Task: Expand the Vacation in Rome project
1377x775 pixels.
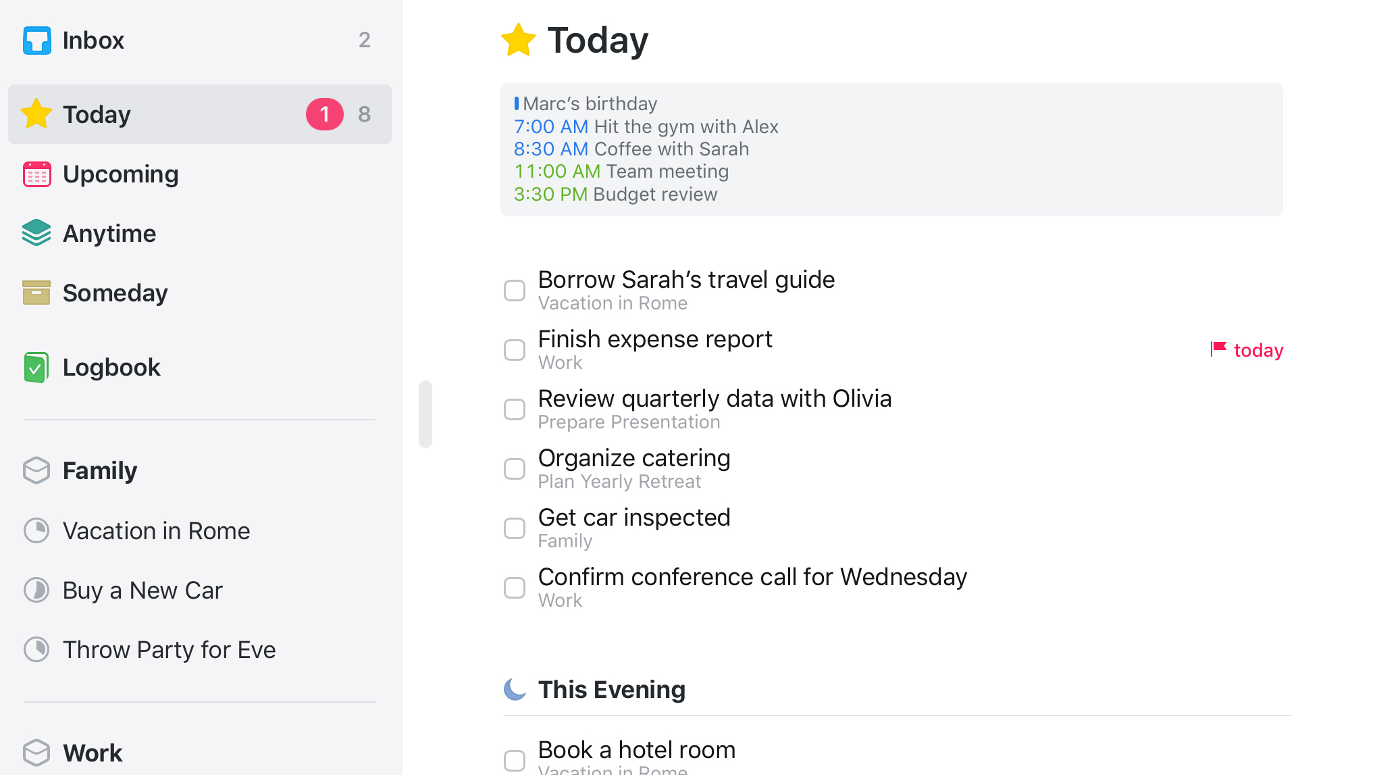Action: (x=156, y=530)
